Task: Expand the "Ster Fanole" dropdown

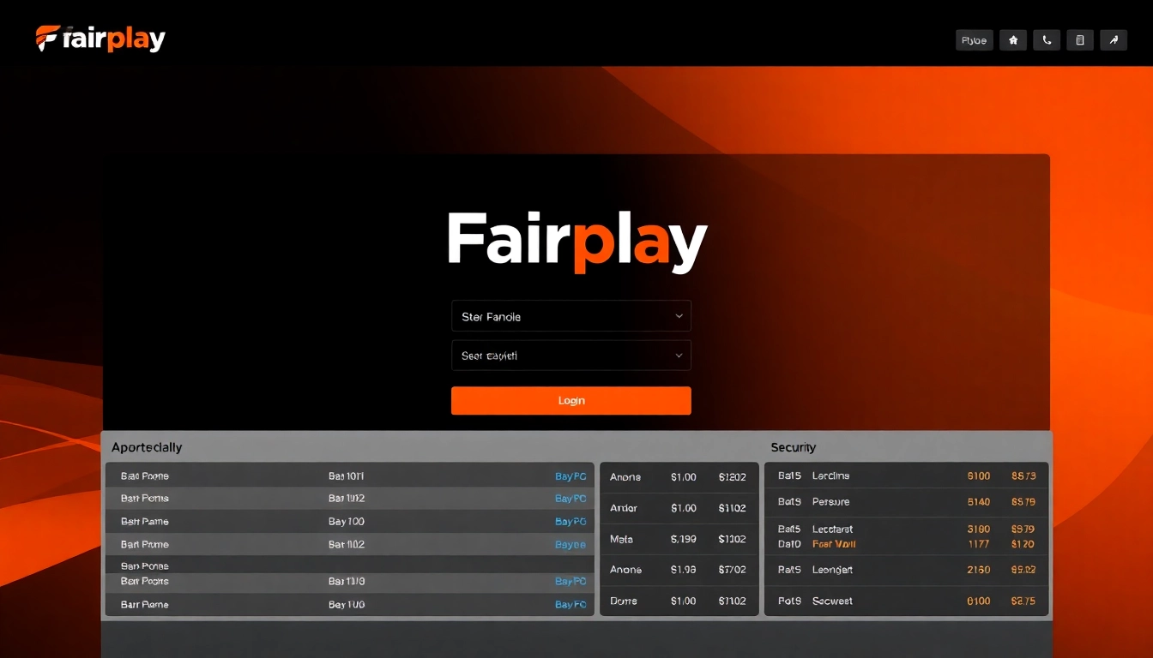Action: (571, 316)
